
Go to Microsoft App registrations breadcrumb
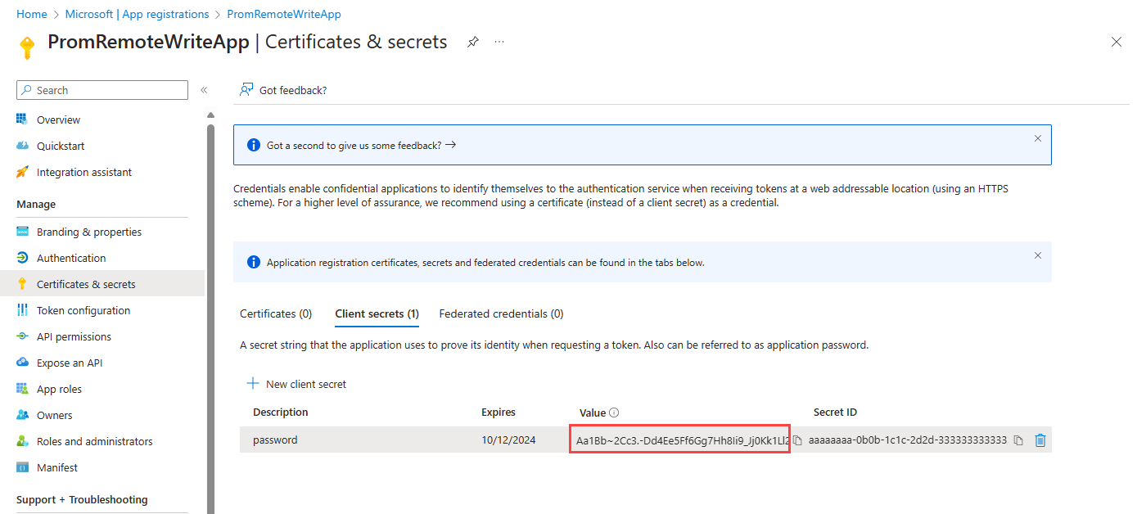137,14
